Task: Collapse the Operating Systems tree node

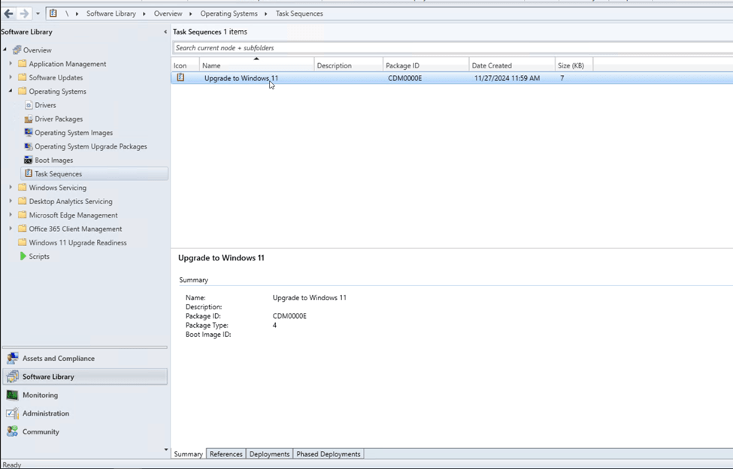Action: coord(11,92)
